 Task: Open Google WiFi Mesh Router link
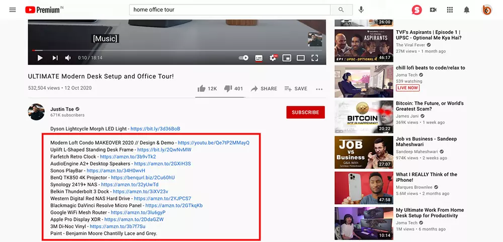138,212
